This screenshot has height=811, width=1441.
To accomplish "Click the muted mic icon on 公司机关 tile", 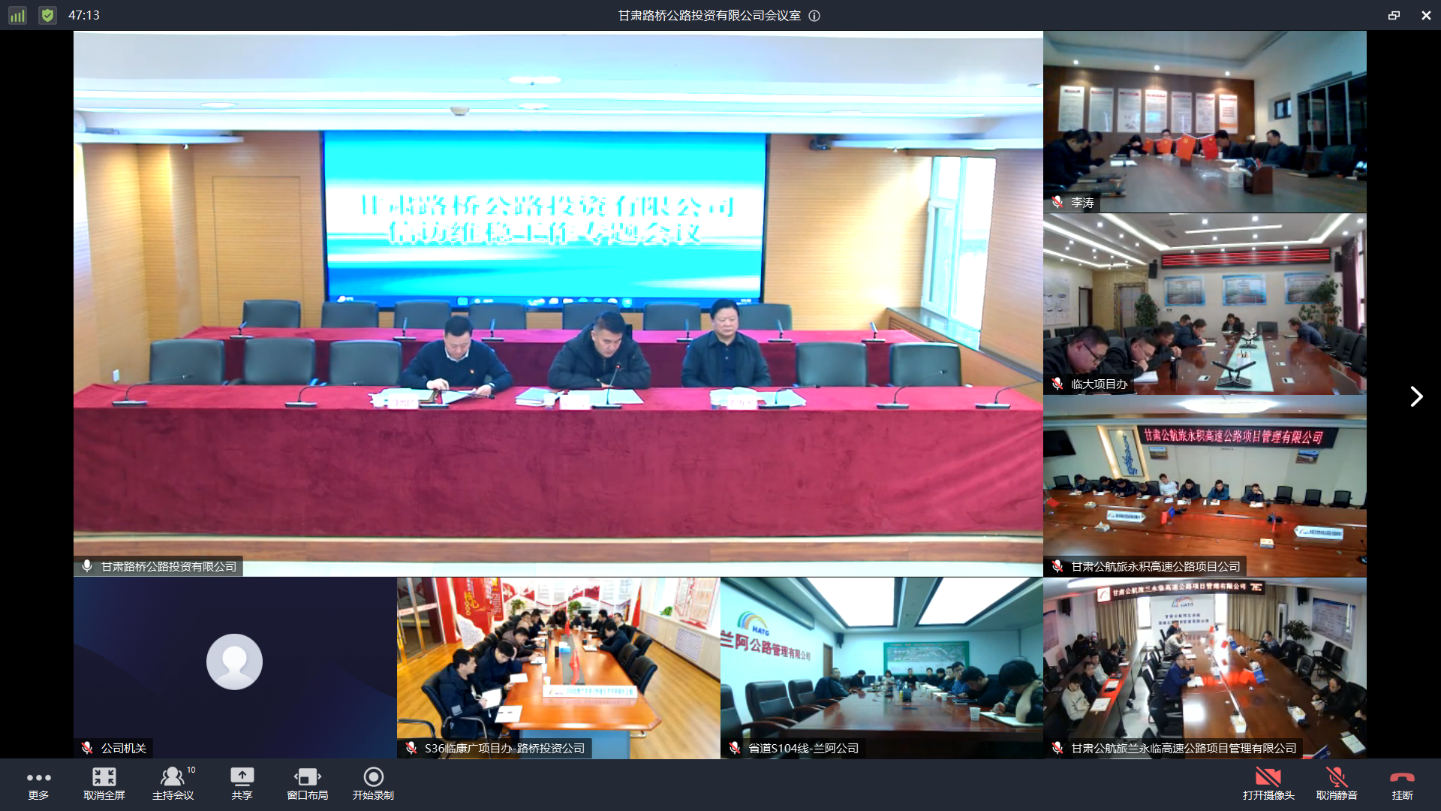I will [x=86, y=748].
